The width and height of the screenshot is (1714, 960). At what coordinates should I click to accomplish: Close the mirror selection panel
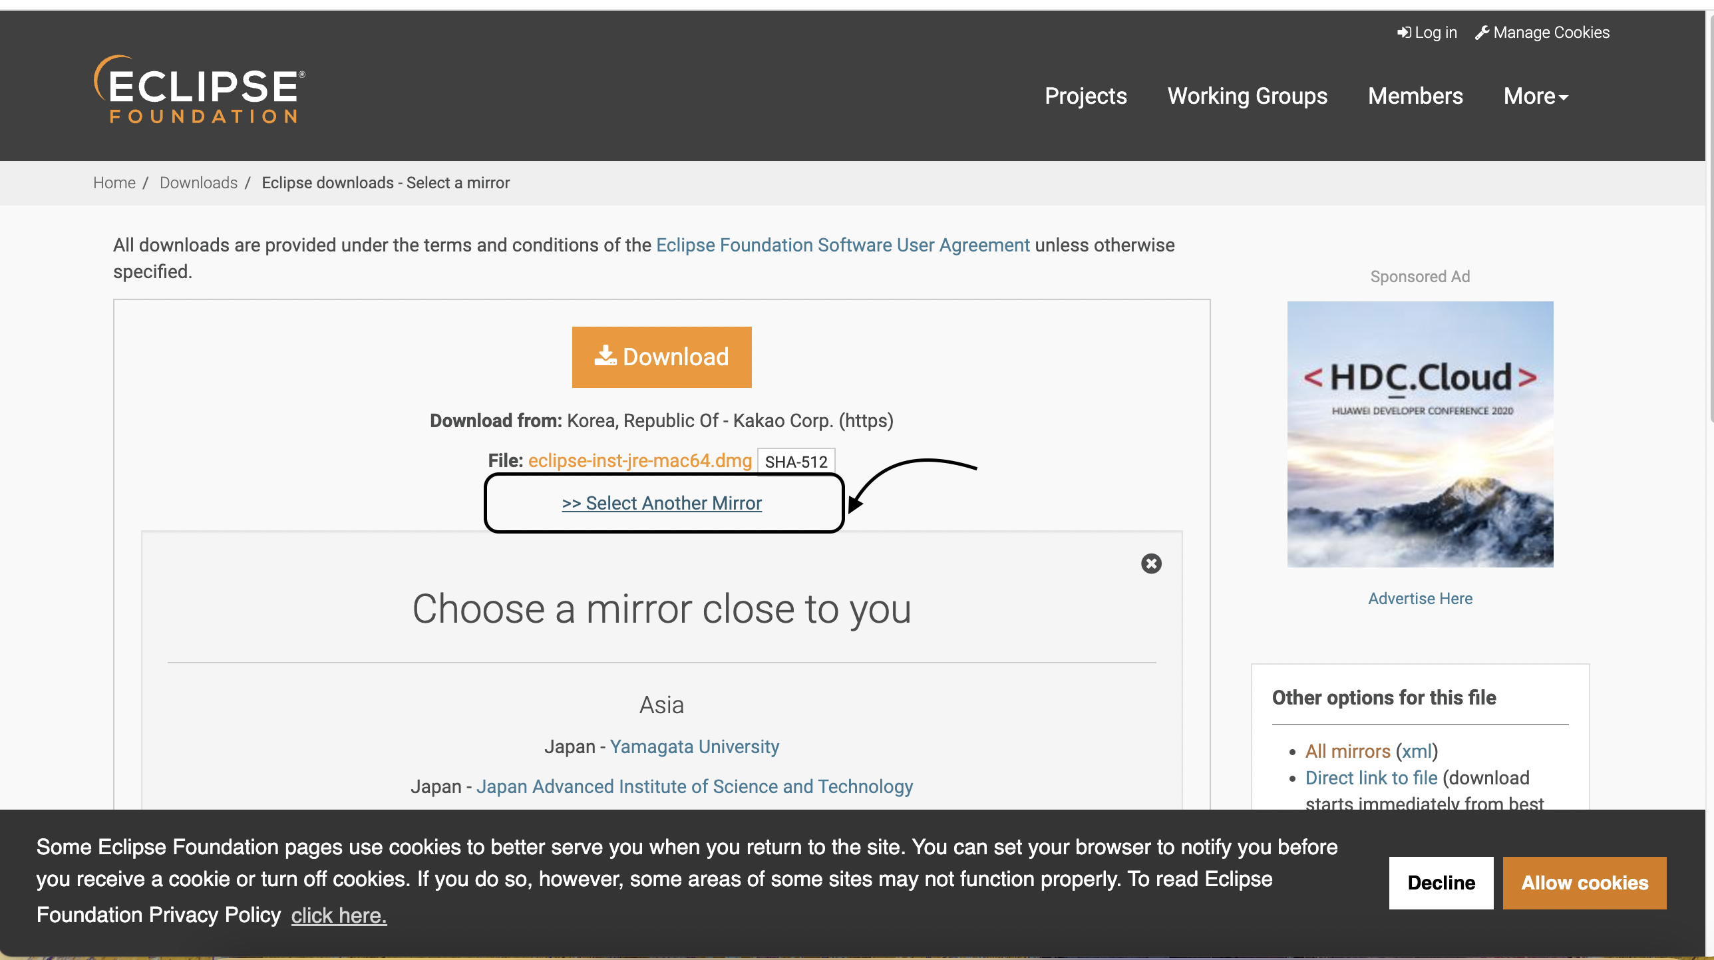[x=1151, y=563]
